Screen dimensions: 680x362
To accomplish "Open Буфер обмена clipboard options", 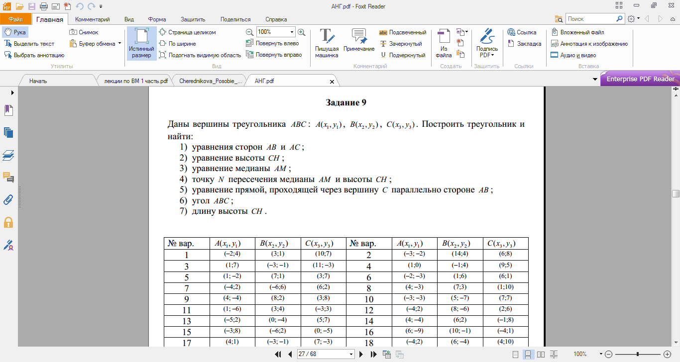I will pyautogui.click(x=96, y=44).
